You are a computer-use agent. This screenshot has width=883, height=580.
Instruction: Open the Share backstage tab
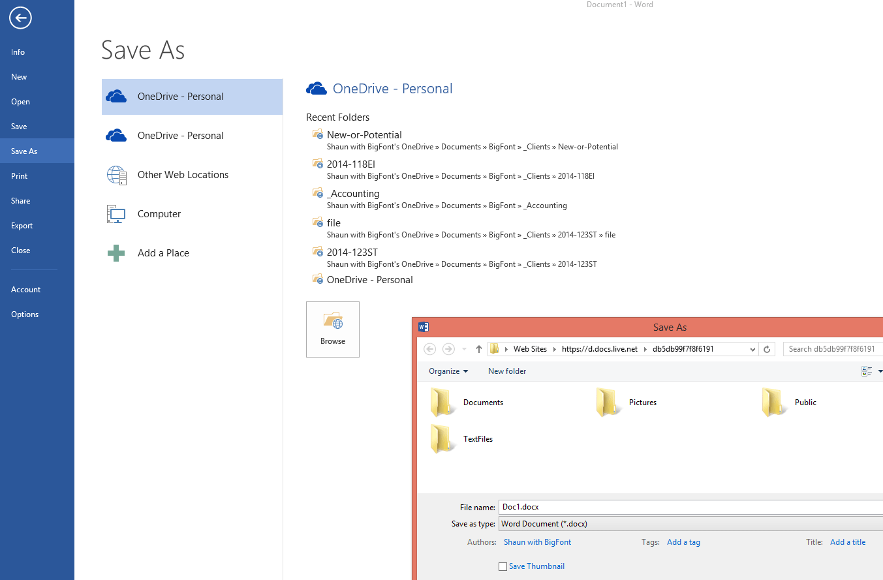[x=37, y=201]
